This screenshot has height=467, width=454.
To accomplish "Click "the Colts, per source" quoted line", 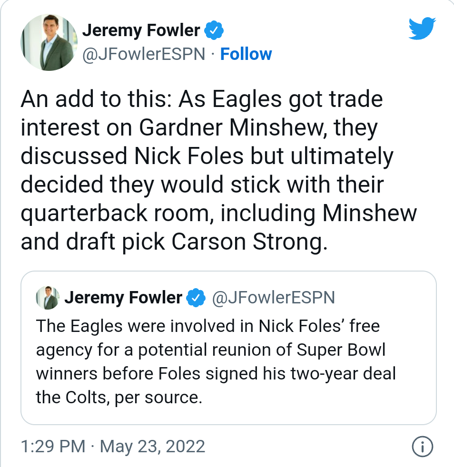I will 119,397.
